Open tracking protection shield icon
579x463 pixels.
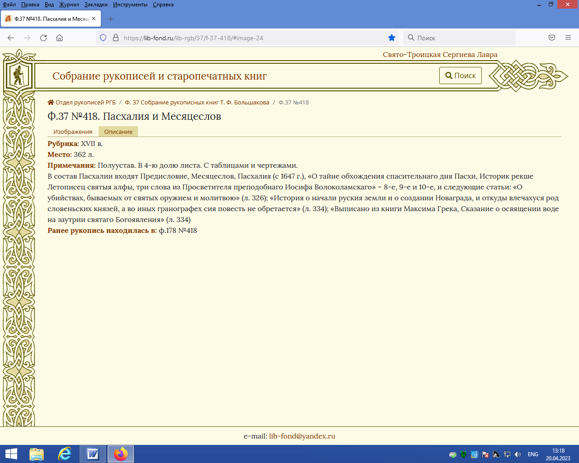(x=103, y=38)
